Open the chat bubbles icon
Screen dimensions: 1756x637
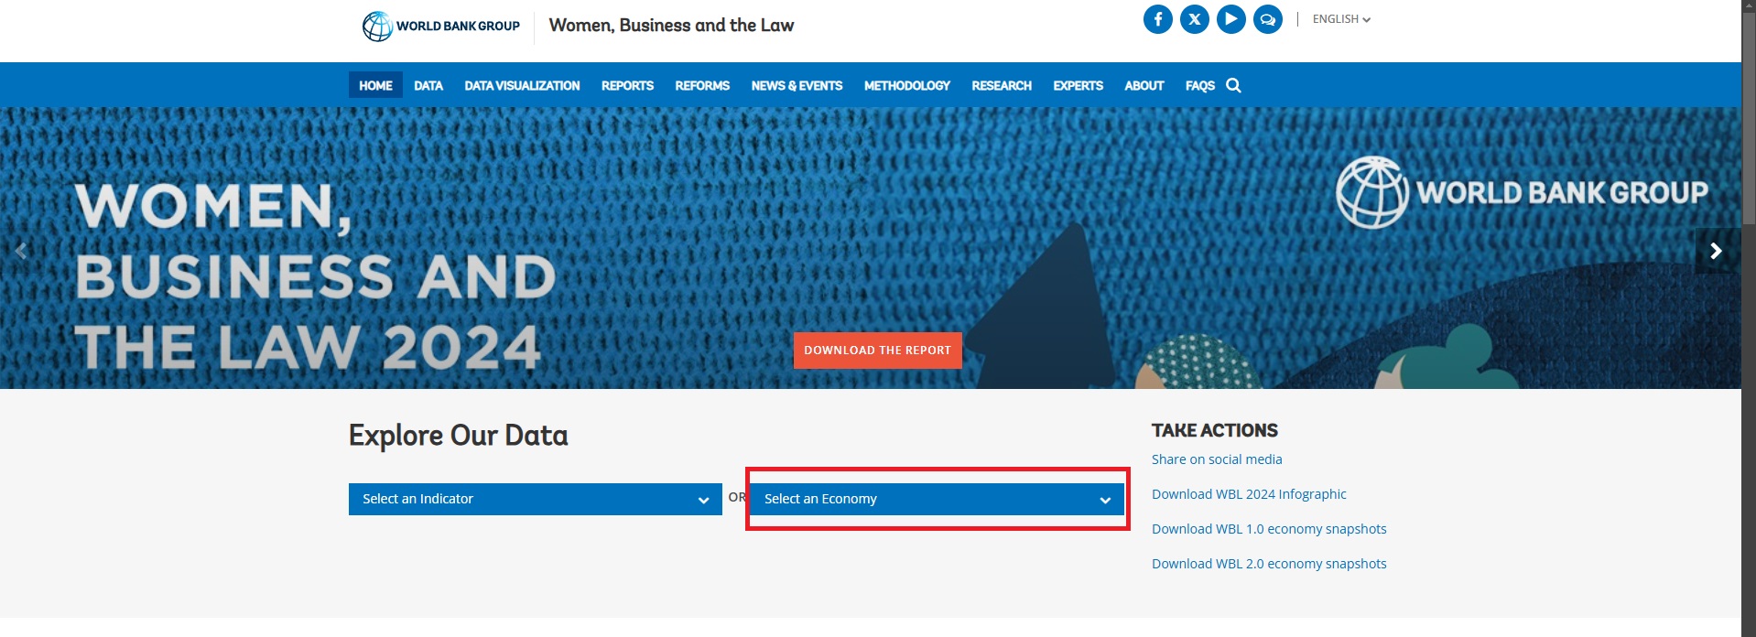click(1268, 19)
